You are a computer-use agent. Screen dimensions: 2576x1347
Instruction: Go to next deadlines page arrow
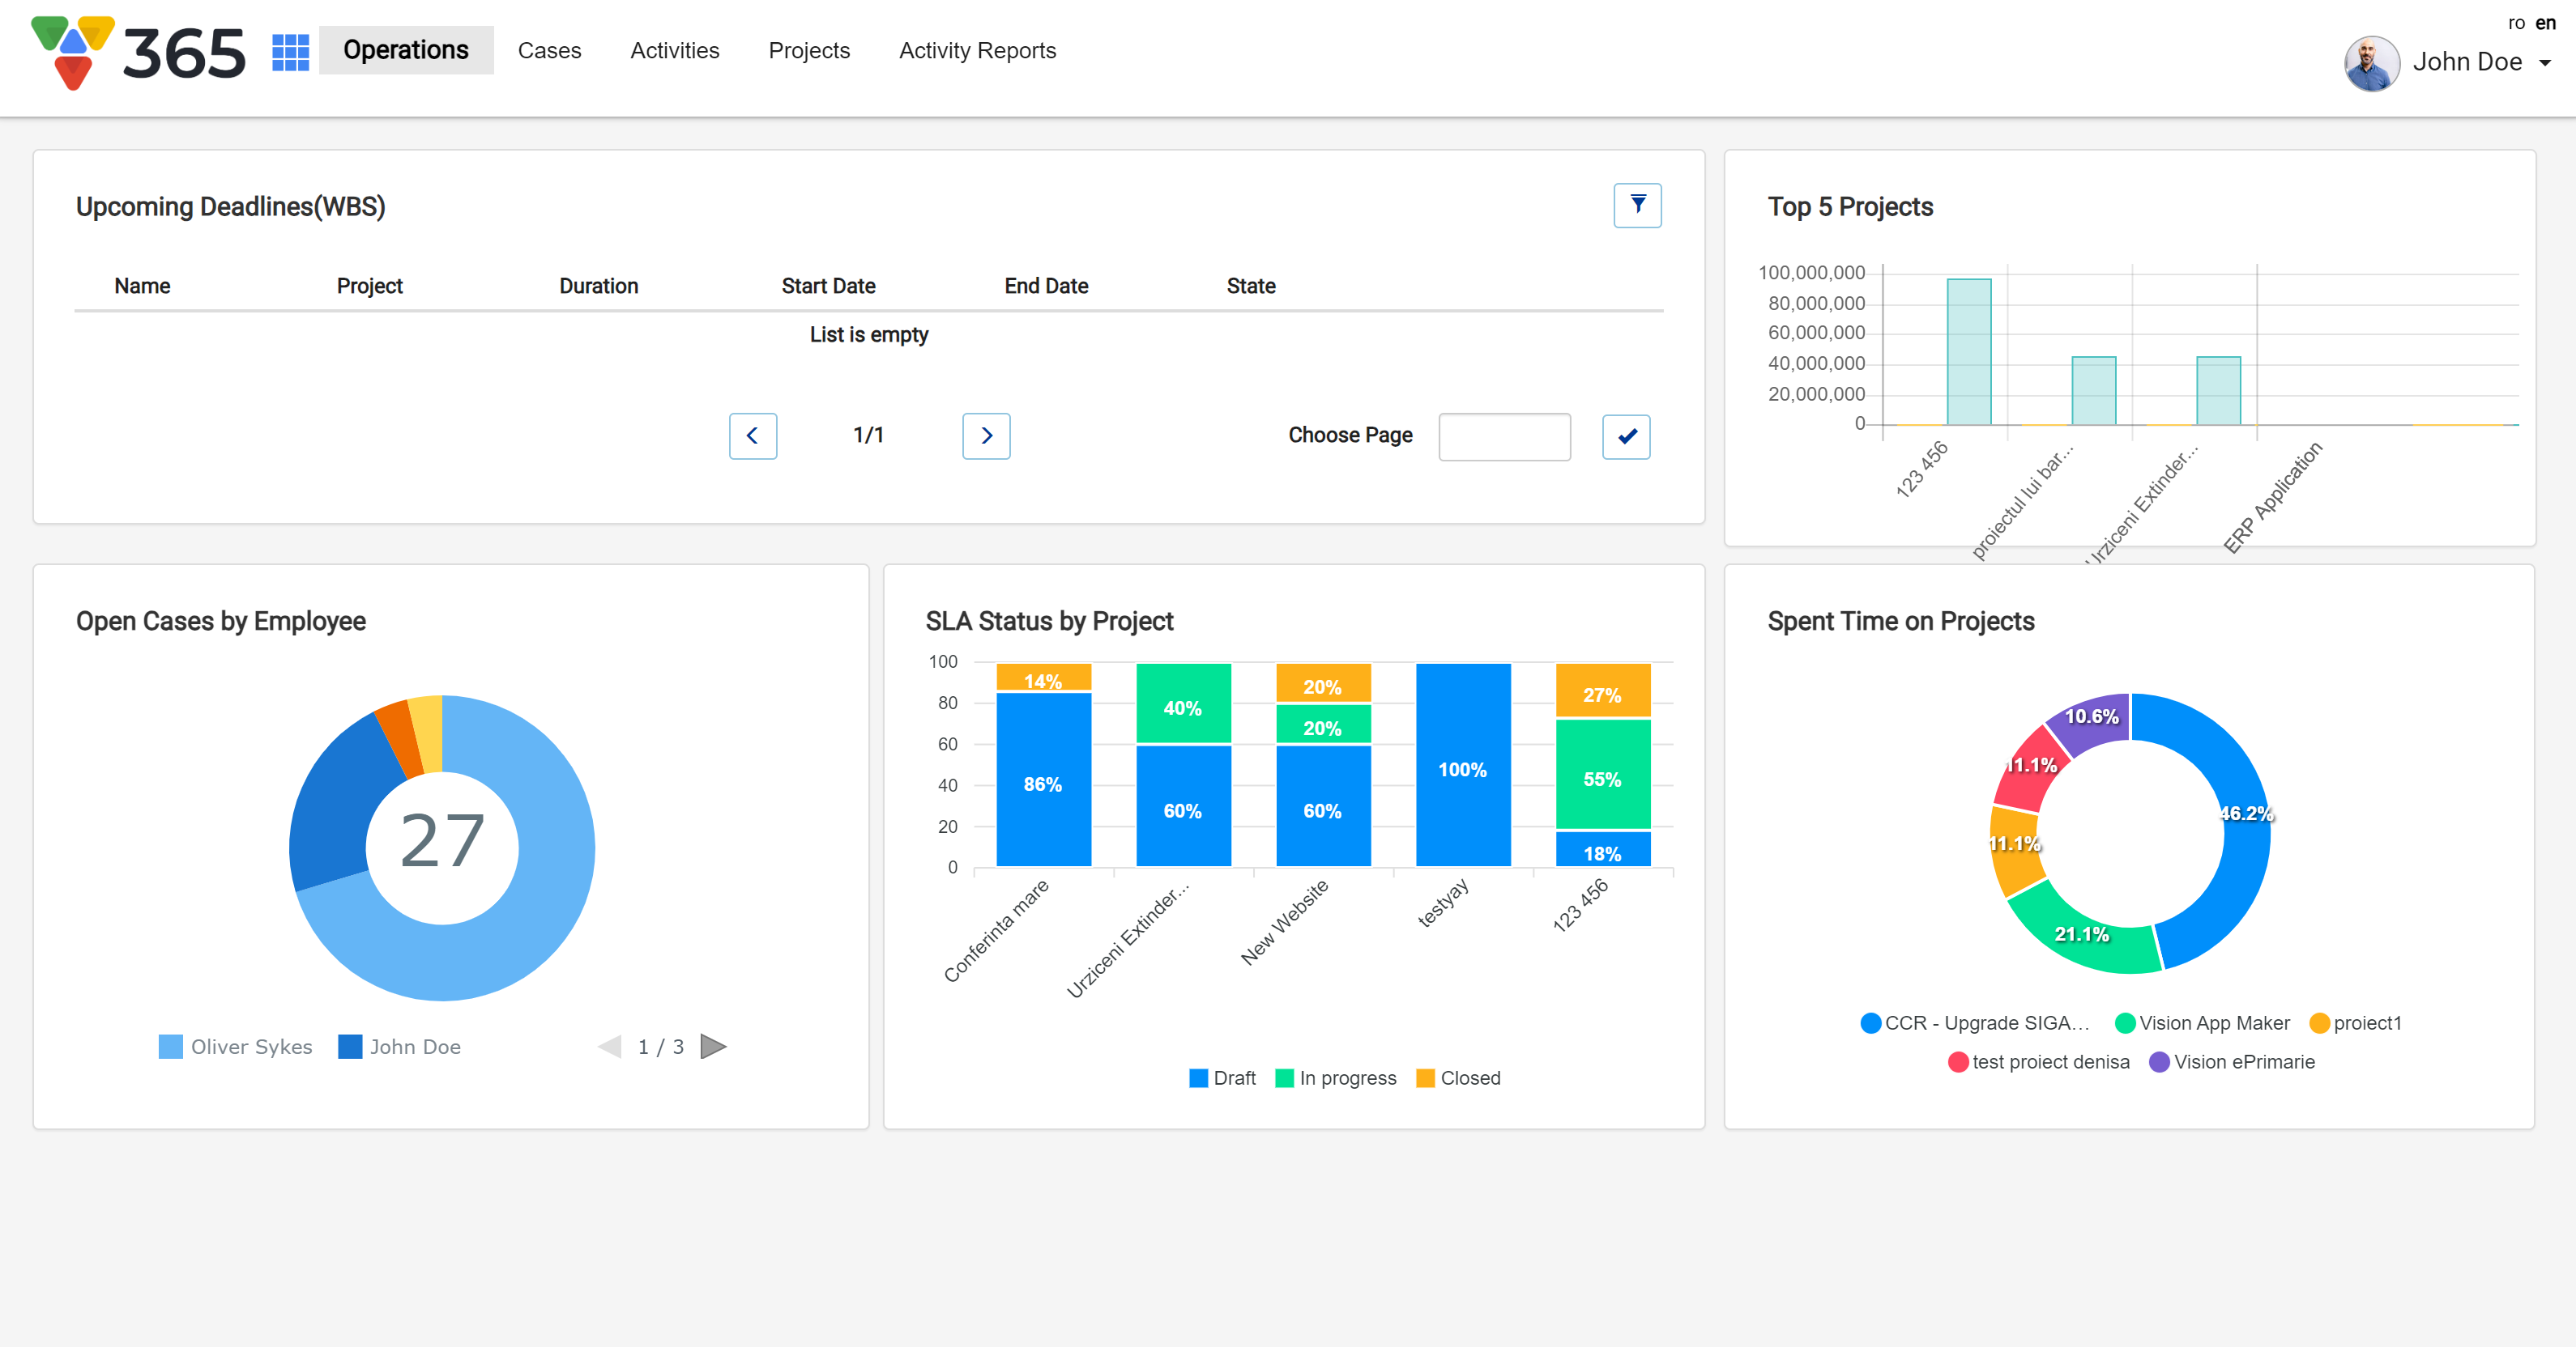click(986, 436)
